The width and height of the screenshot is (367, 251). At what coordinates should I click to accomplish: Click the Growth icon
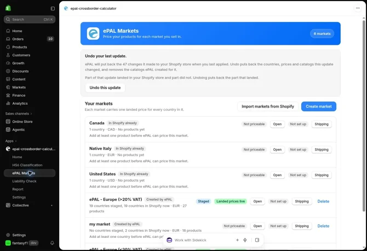(x=8, y=63)
